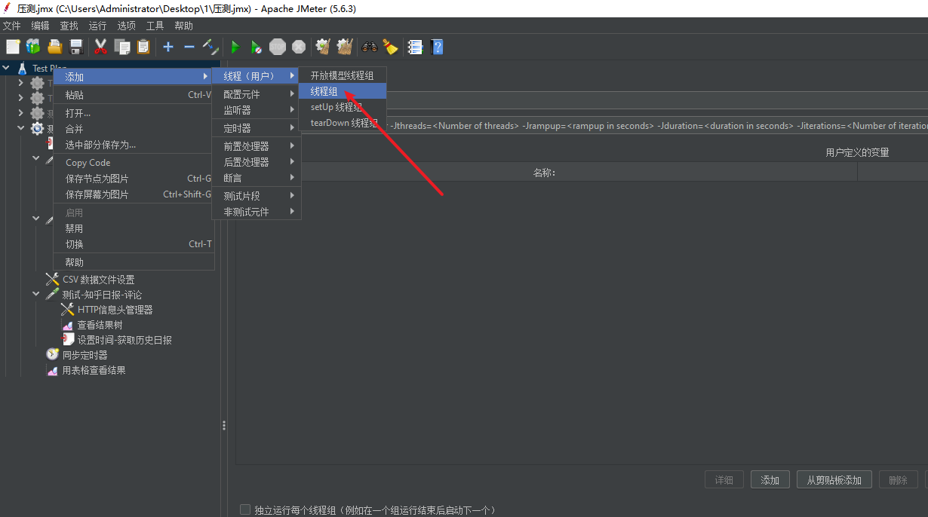Click the CSV 数据文件设置 wrench icon
This screenshot has height=517, width=928.
52,280
